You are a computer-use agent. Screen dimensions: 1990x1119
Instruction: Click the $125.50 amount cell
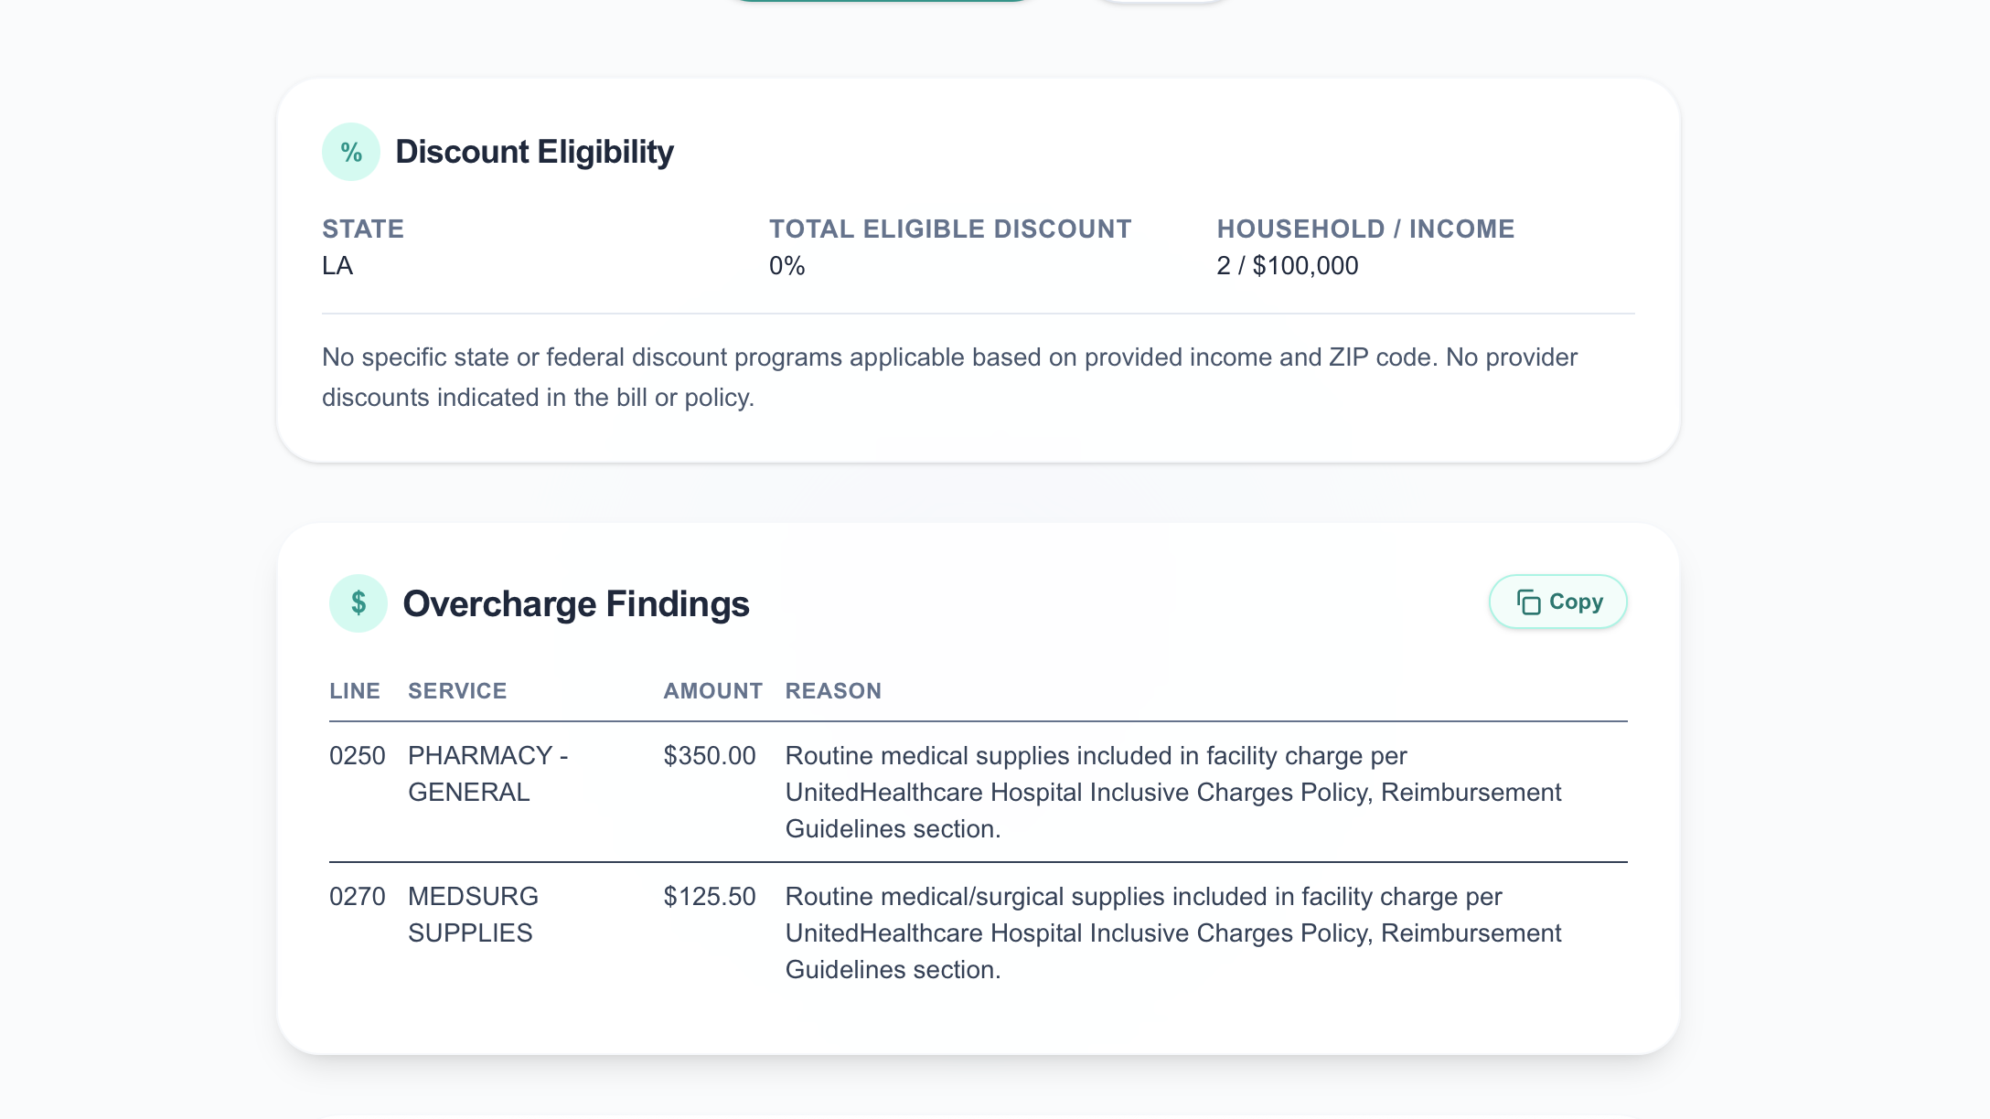709,897
